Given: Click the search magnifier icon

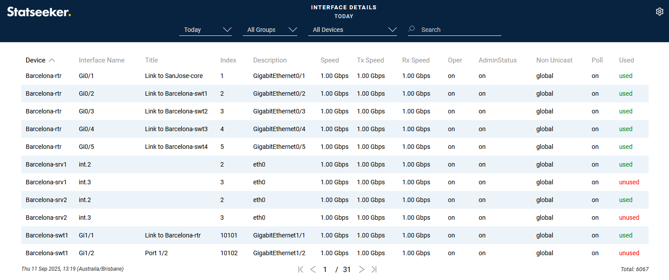Looking at the screenshot, I should pyautogui.click(x=412, y=29).
